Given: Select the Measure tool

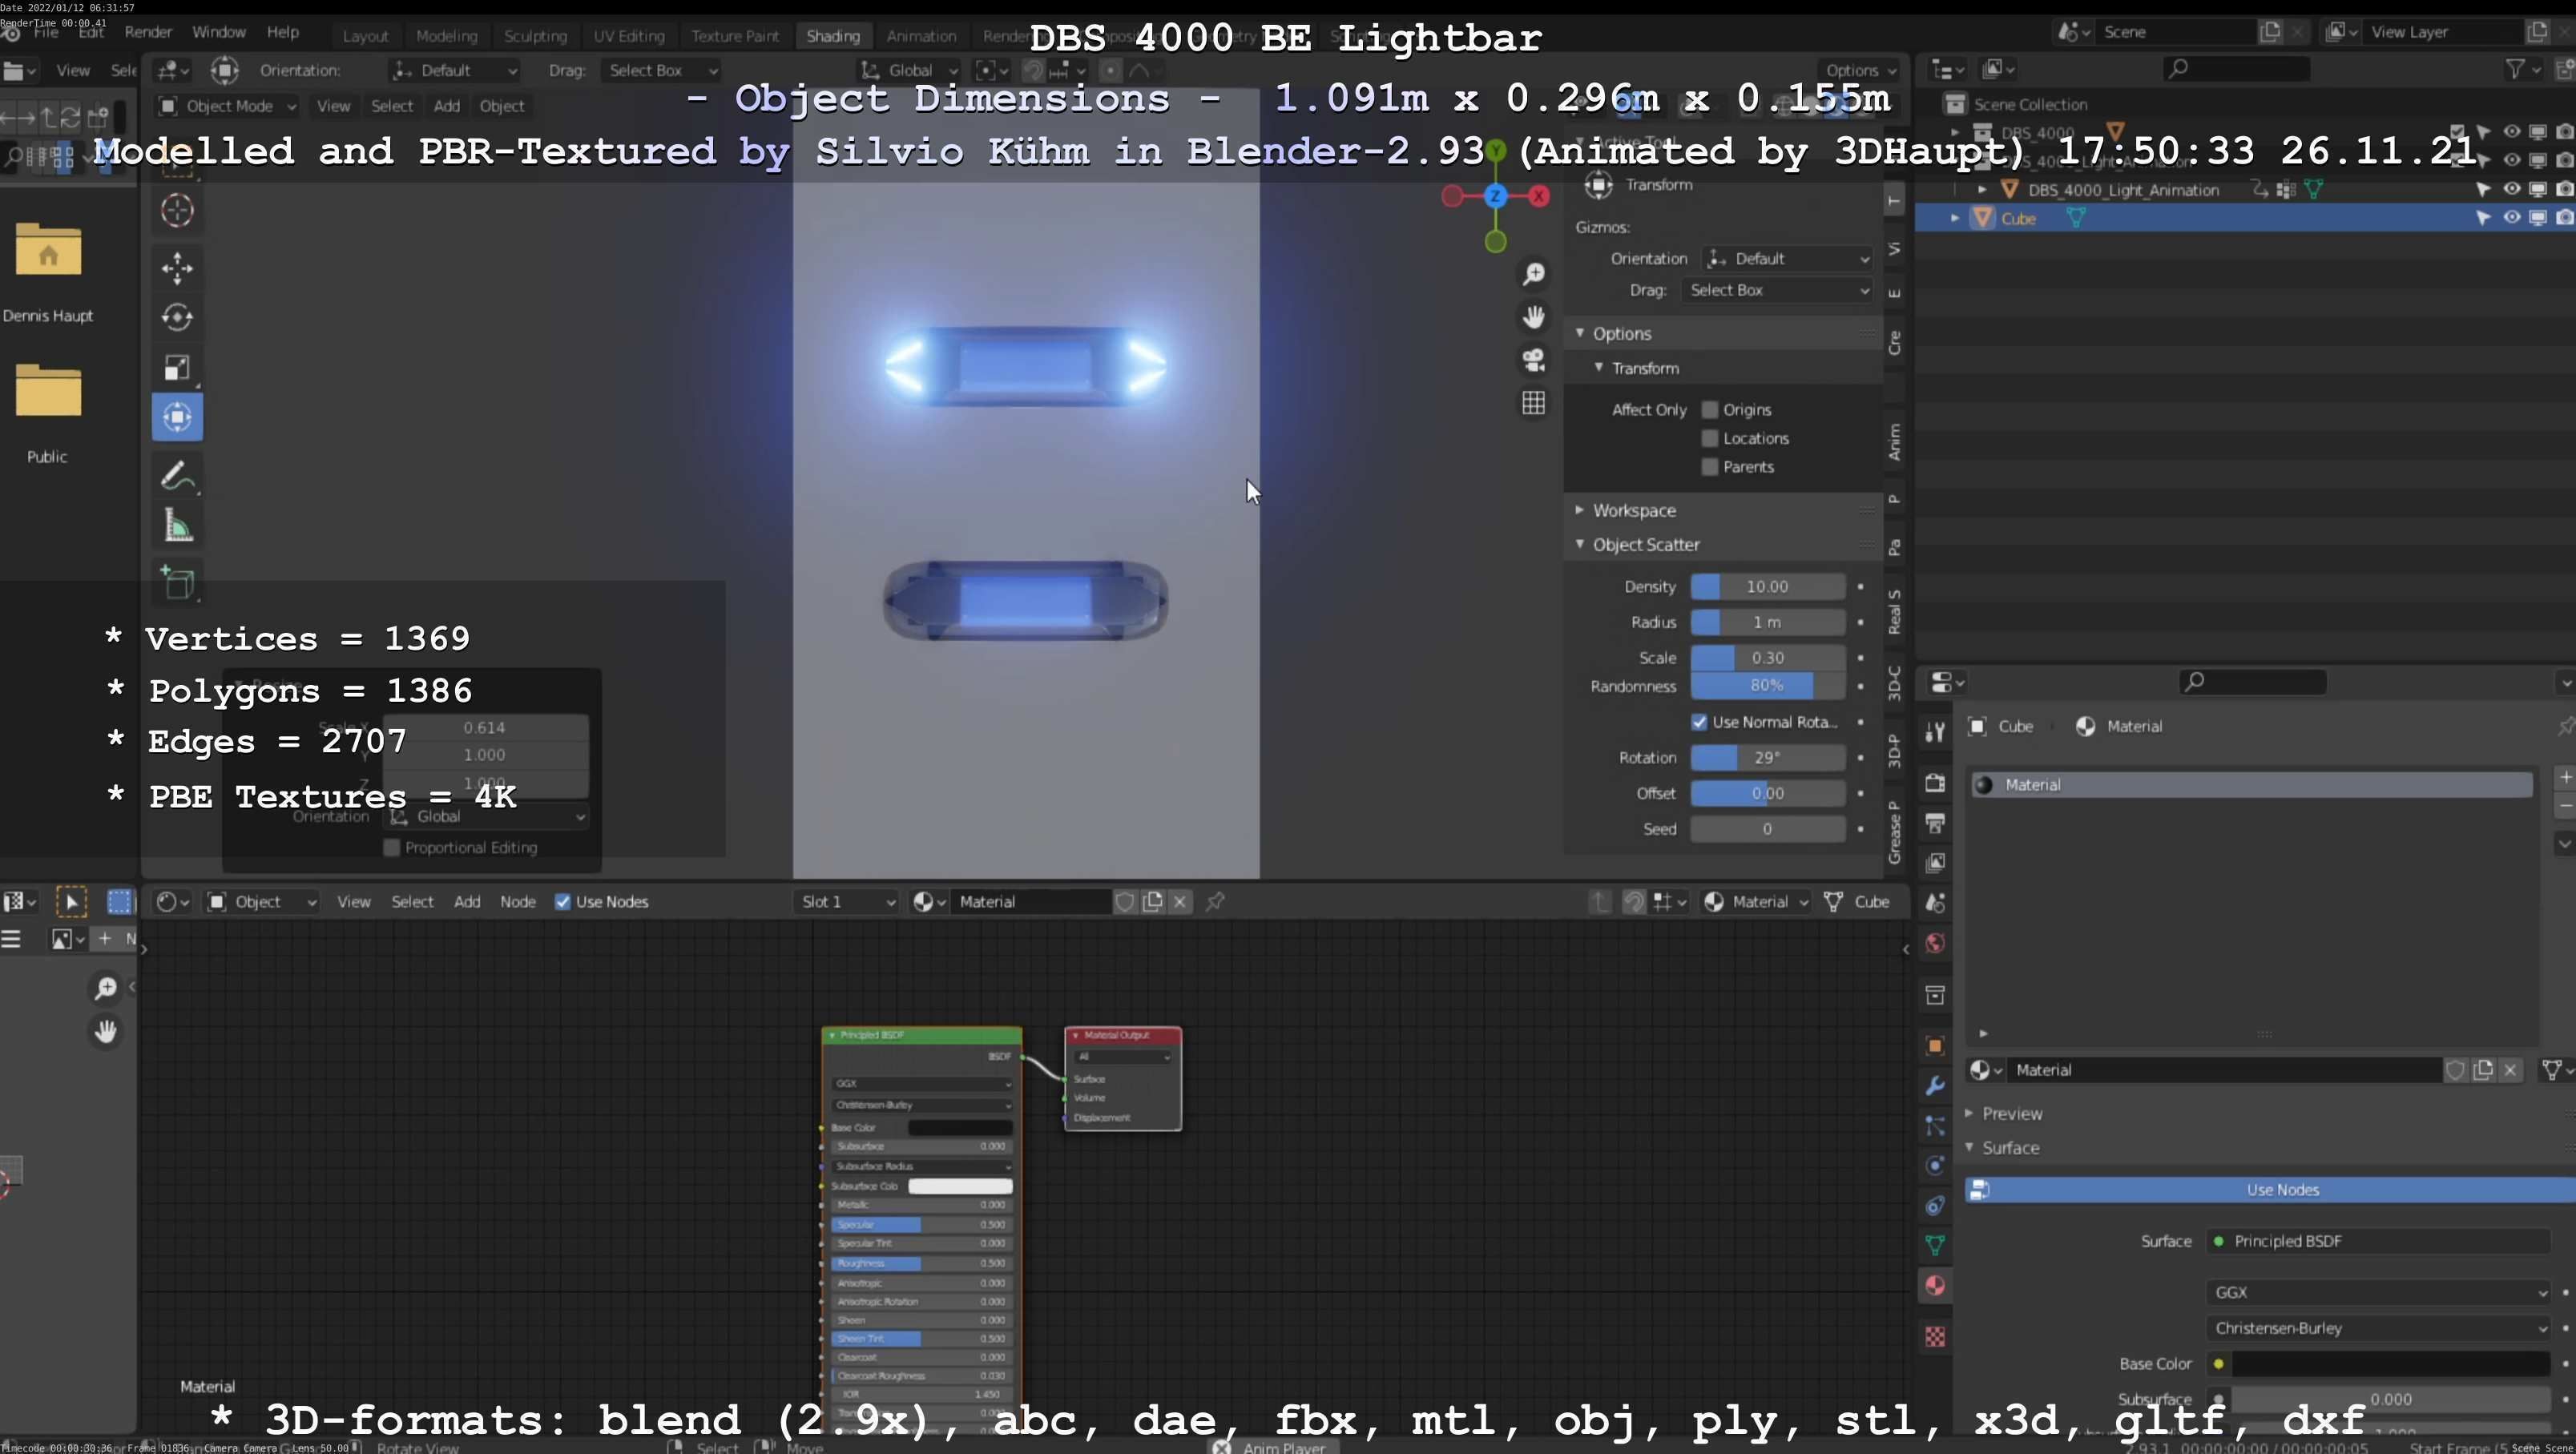Looking at the screenshot, I should click(x=177, y=526).
